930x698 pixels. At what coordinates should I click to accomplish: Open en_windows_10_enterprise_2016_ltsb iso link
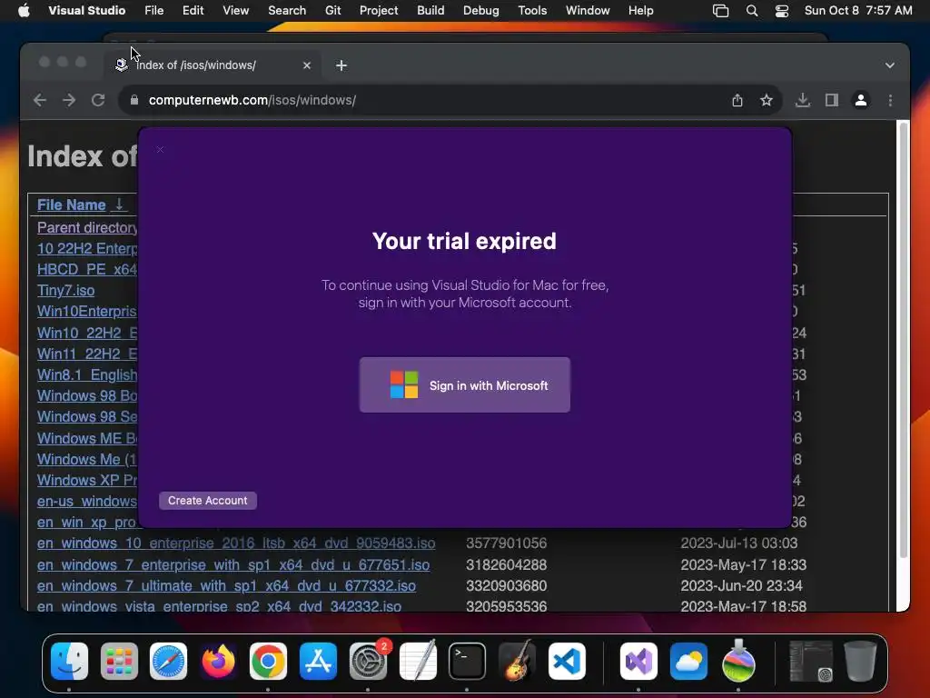click(236, 543)
